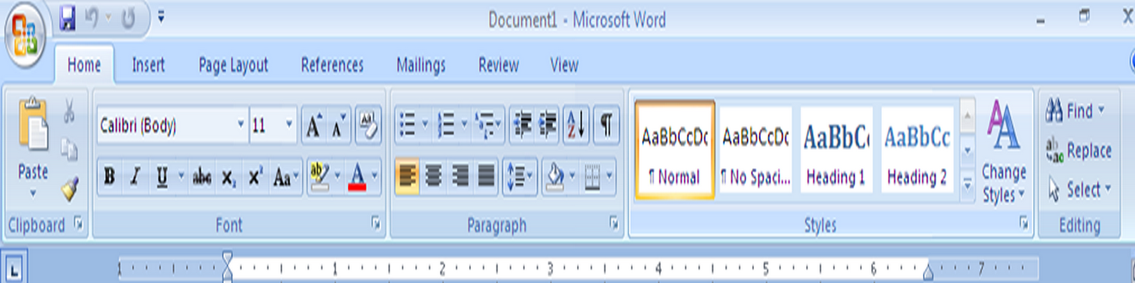Open the Clipboard pane launcher

(78, 224)
